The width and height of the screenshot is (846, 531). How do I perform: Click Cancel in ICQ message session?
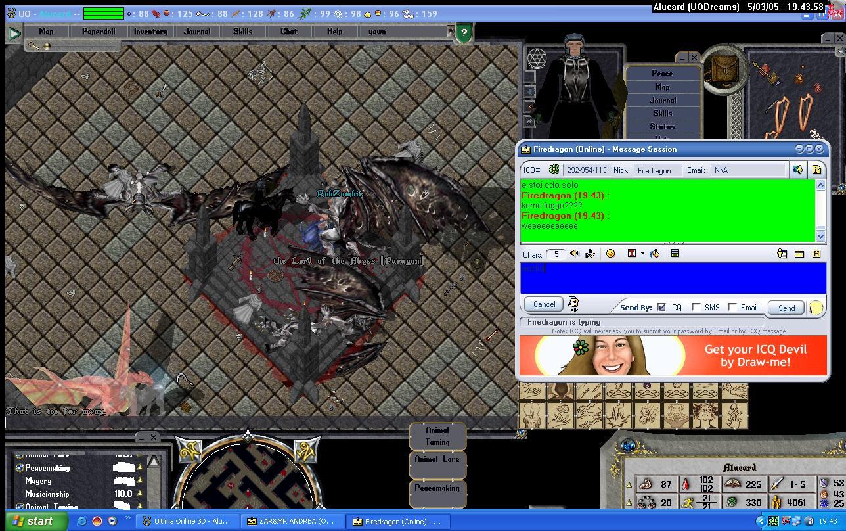pos(544,304)
